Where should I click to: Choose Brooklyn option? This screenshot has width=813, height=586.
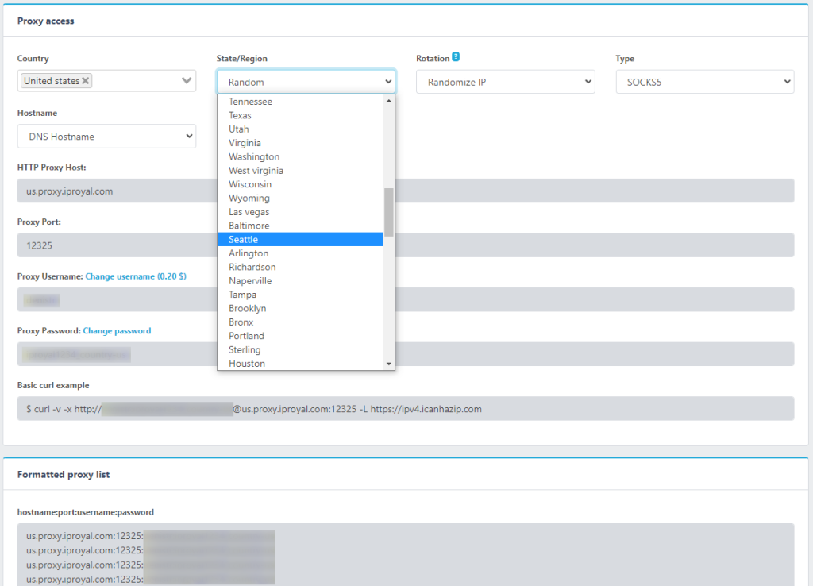click(x=300, y=309)
